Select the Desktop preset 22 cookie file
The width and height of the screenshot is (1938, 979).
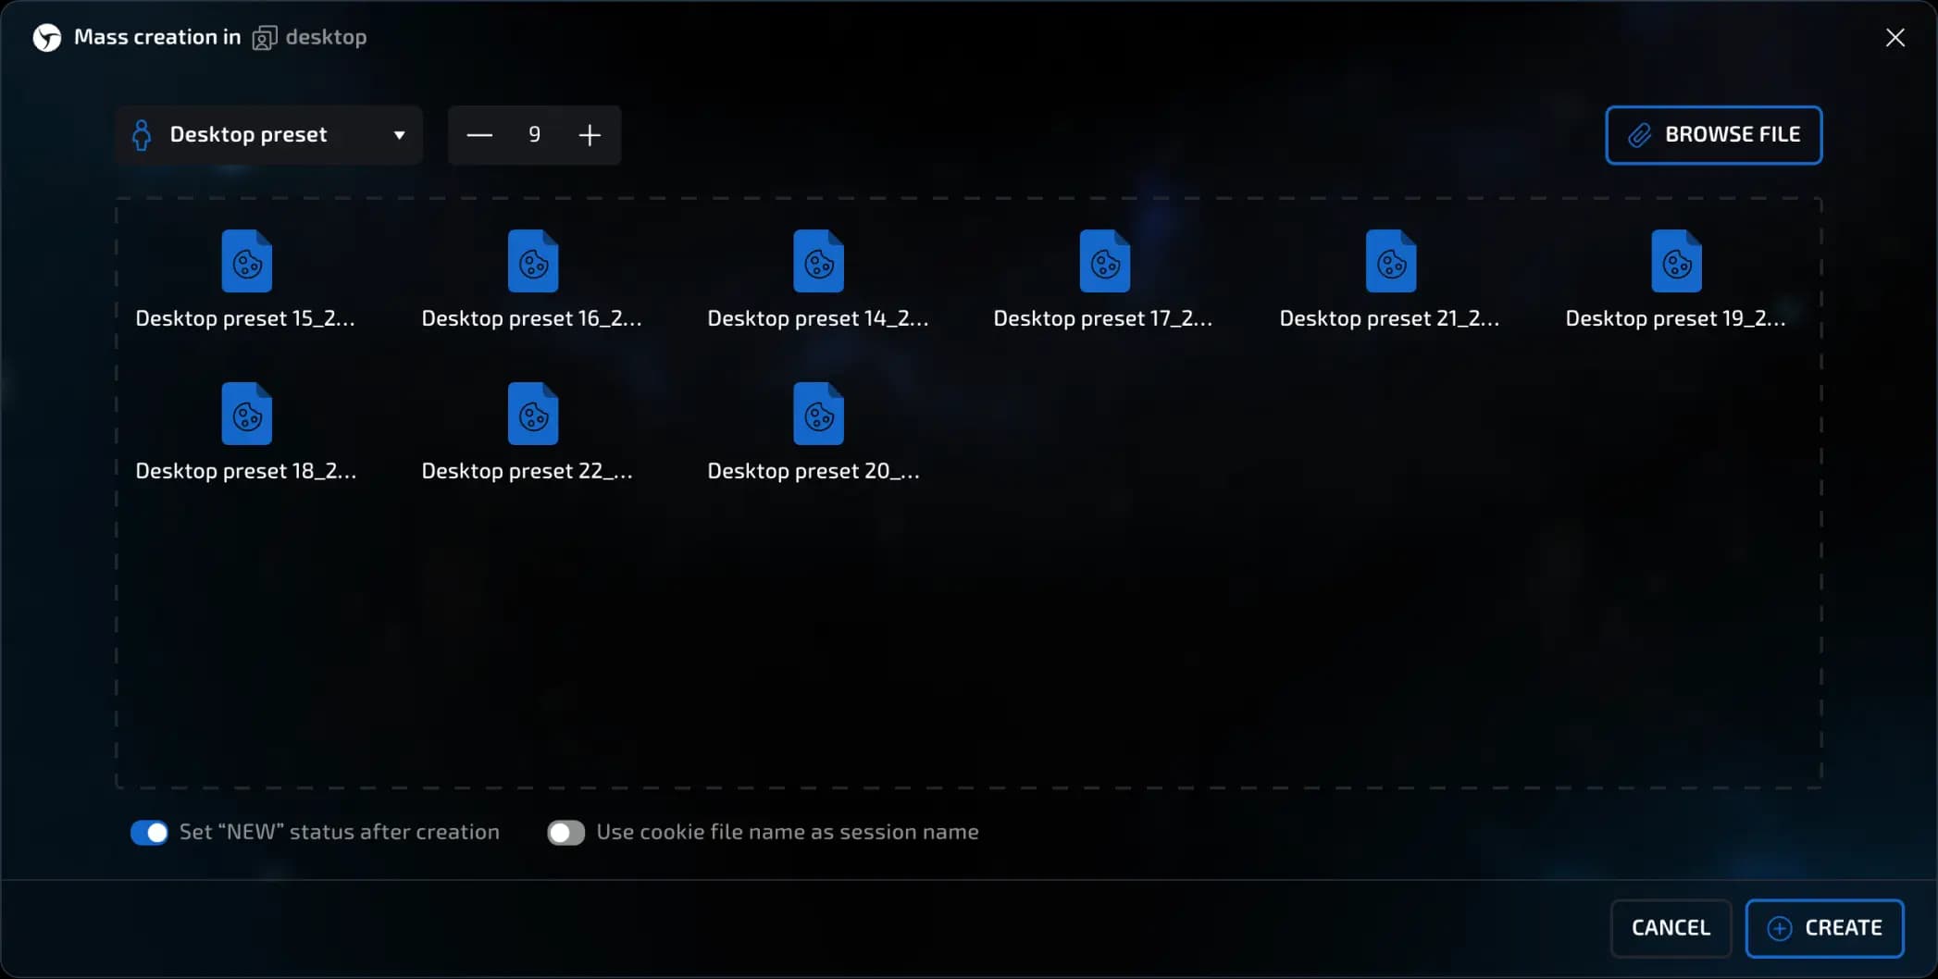click(x=532, y=414)
